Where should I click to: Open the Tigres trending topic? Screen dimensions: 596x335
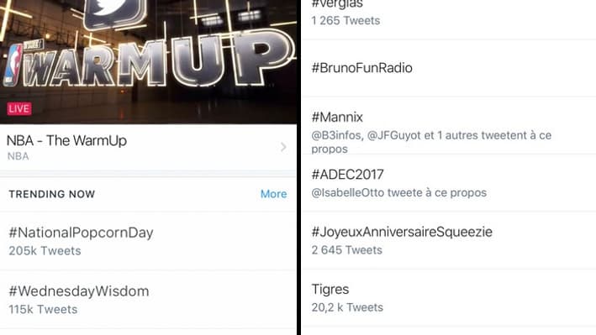(449, 298)
